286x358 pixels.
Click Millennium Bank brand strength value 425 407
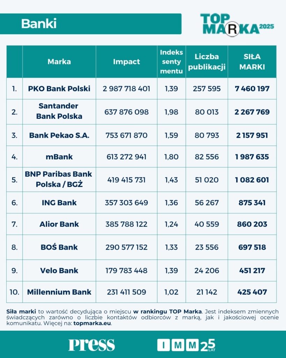[x=252, y=292]
